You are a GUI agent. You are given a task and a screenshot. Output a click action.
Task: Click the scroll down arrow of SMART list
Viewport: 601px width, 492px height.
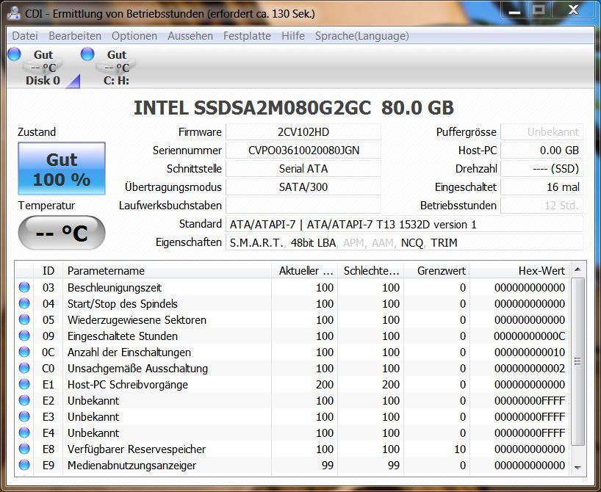click(x=577, y=468)
